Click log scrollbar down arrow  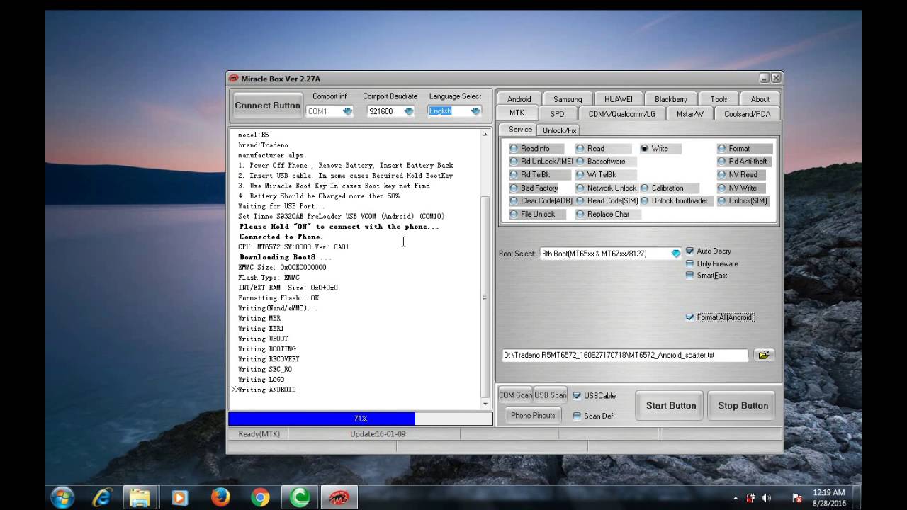click(485, 404)
